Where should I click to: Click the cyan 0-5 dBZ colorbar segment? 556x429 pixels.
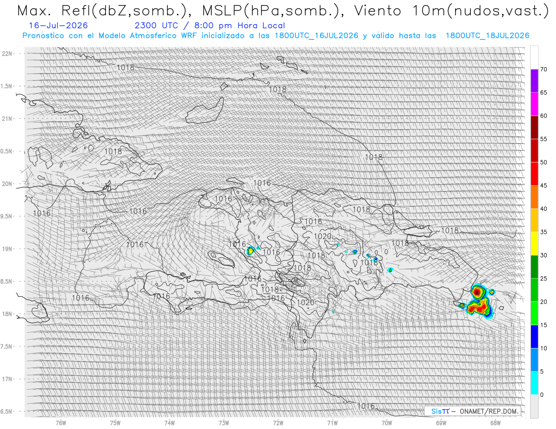tap(534, 383)
